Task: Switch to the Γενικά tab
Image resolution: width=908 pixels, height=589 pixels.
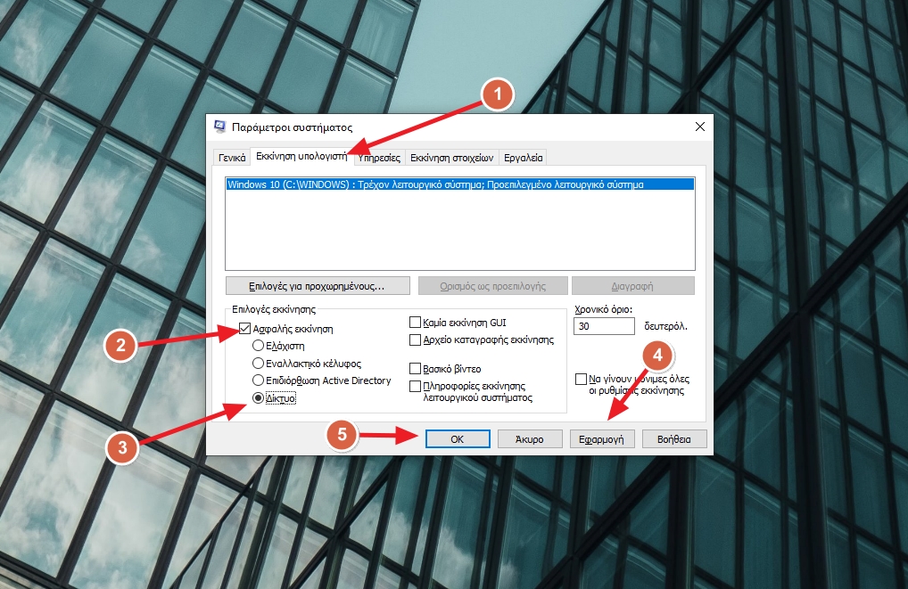Action: [231, 156]
